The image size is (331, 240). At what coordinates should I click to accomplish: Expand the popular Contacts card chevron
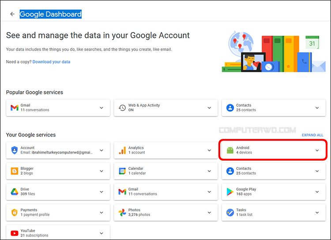[x=317, y=108]
